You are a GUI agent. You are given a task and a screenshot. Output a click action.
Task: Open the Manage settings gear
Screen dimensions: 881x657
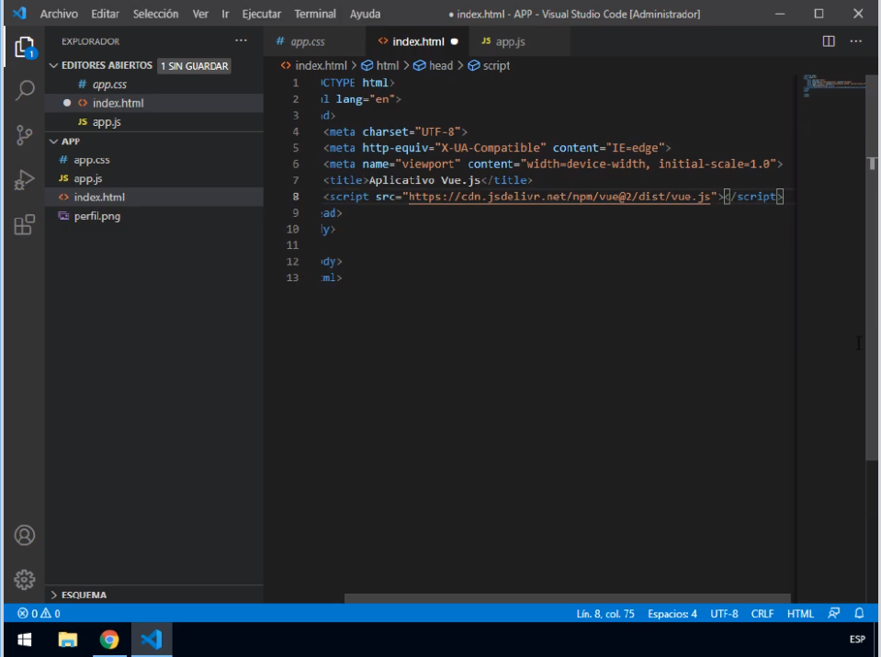(x=25, y=580)
